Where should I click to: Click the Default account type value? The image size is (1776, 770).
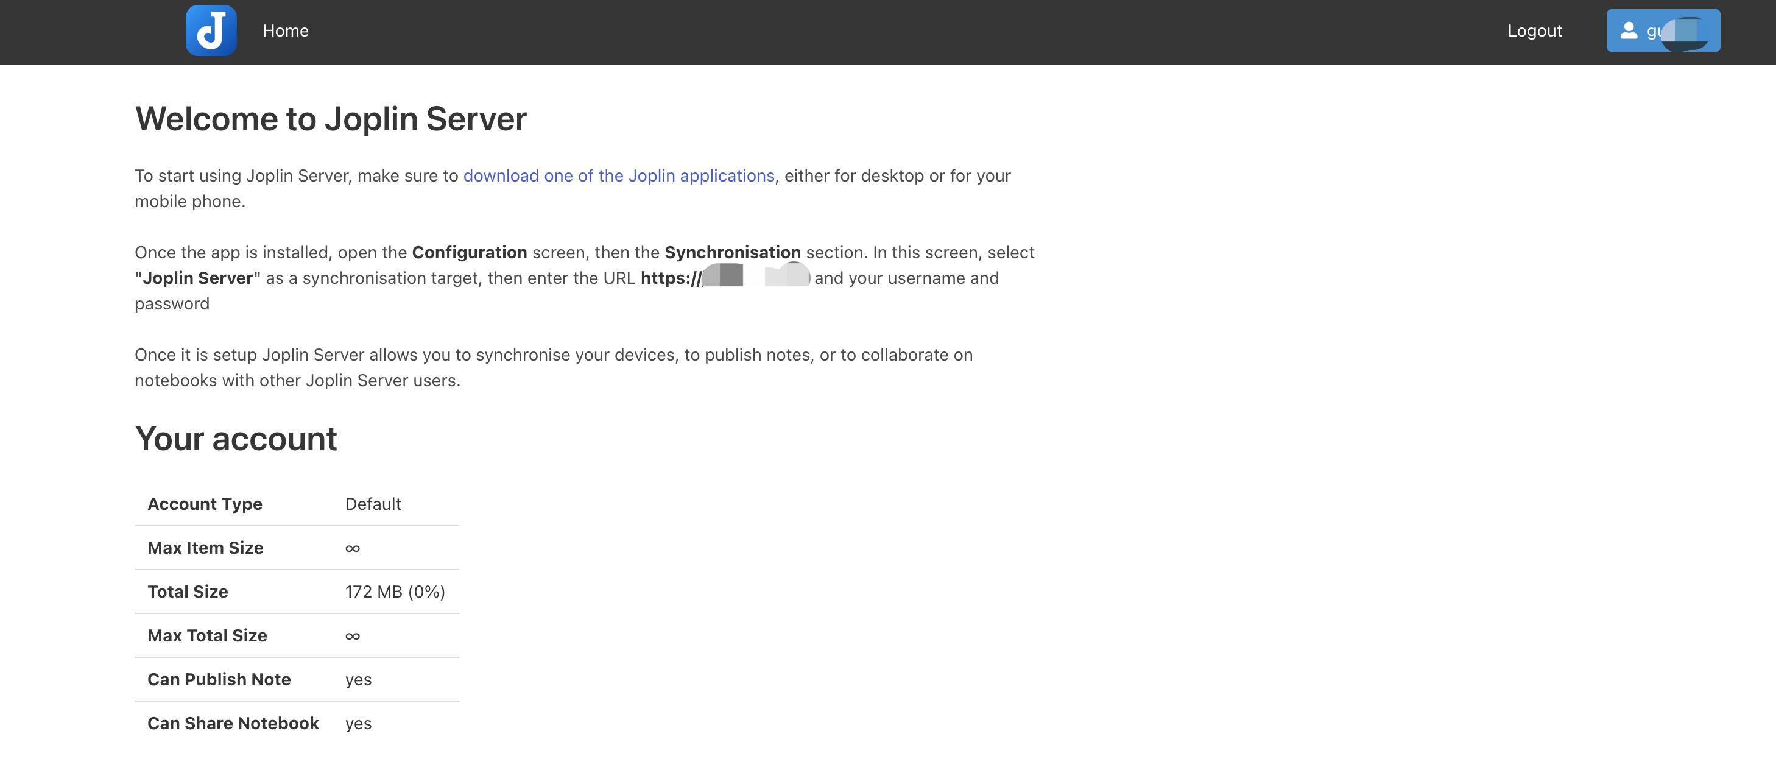[373, 504]
